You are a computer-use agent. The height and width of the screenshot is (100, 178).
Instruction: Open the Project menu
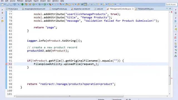[43, 1]
